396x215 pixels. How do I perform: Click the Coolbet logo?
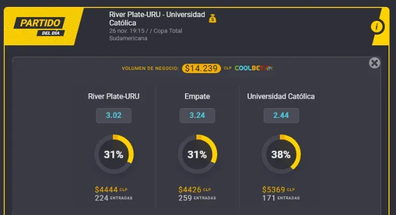[254, 68]
